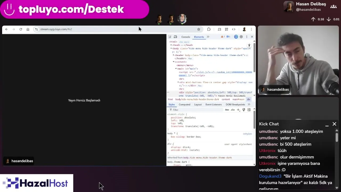Open the <style> source link
This screenshot has height=192, width=341.
[247, 134]
